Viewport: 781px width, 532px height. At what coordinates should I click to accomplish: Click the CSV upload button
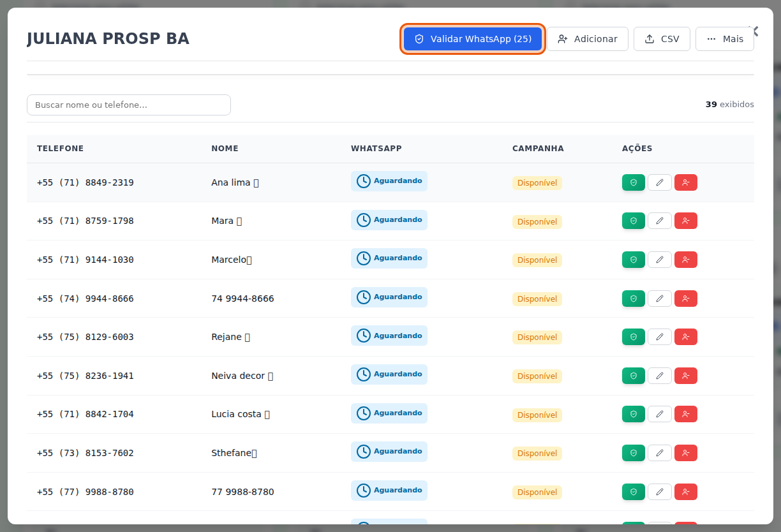click(662, 39)
